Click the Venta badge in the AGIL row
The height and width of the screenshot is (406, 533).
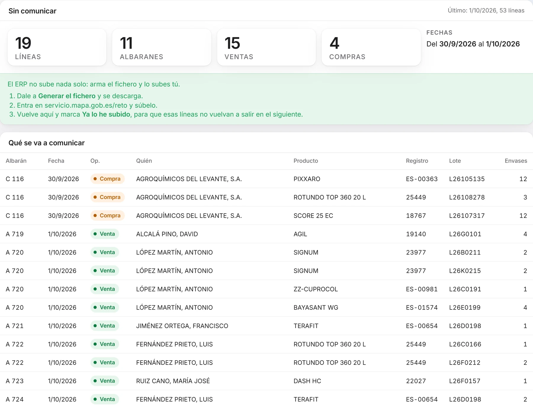[x=105, y=234]
